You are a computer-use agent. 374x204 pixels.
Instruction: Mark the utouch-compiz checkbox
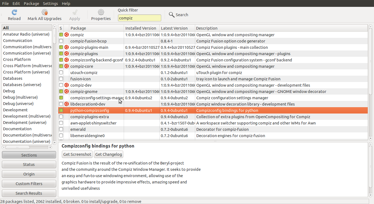(61, 73)
